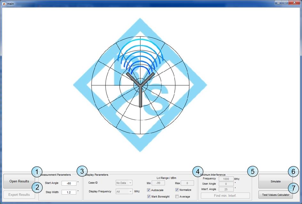Focus the User Angle input field
302x204 pixels.
click(226, 184)
